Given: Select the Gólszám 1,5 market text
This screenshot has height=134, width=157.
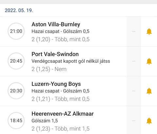Looking at the screenshot, I should [x=44, y=121].
